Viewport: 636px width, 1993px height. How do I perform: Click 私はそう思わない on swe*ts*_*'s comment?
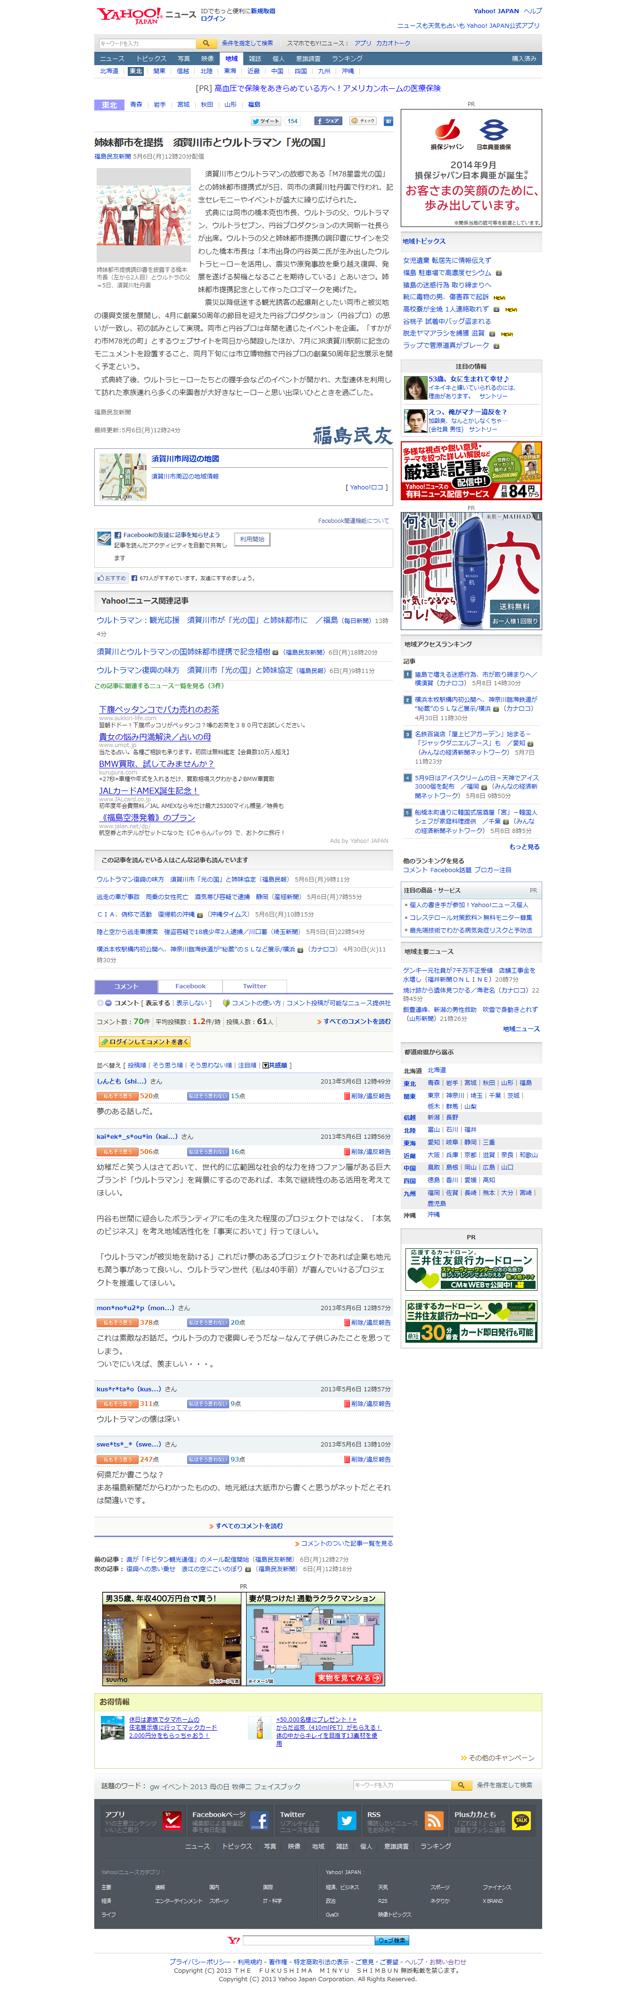(208, 1460)
